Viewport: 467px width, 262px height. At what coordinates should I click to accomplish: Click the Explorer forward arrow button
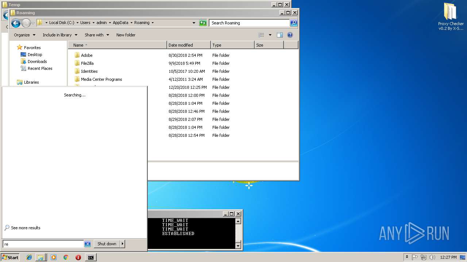pos(26,23)
